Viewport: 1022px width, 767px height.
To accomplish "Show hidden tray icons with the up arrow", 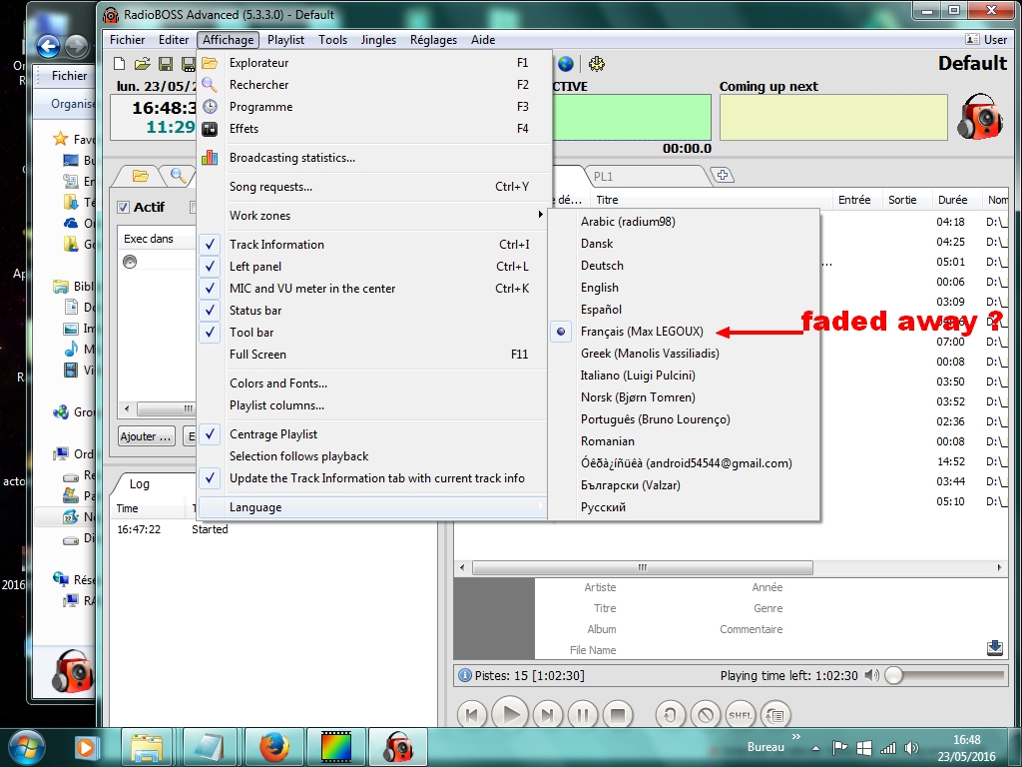I will pyautogui.click(x=815, y=748).
